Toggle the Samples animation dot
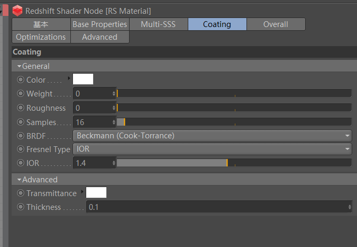 pos(21,122)
